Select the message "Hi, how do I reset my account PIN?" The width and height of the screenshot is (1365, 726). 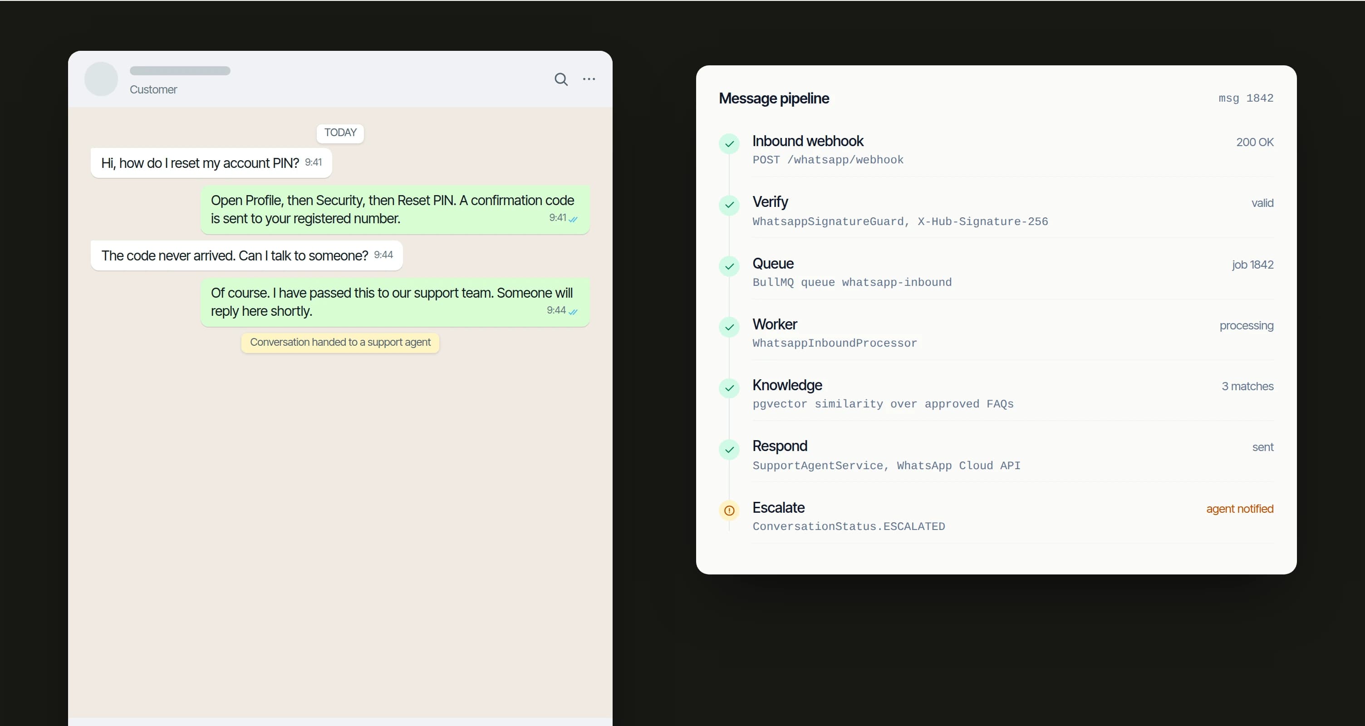[211, 163]
